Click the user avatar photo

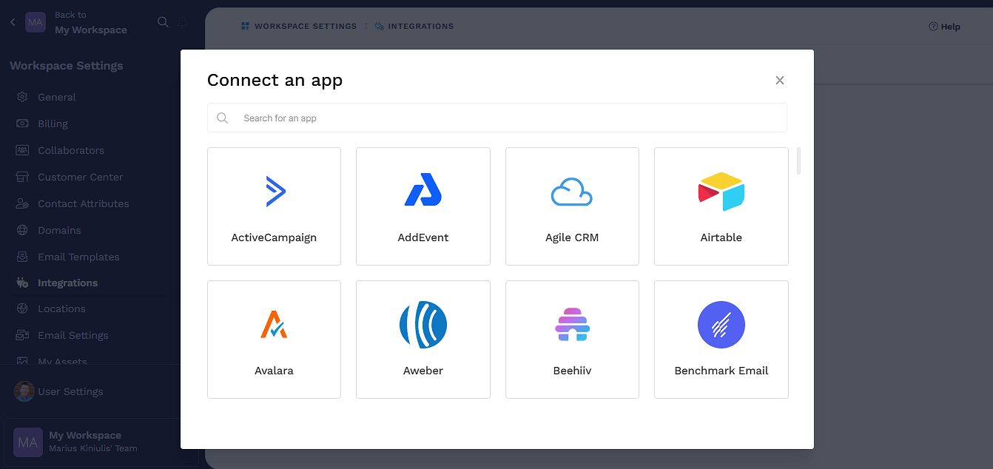[x=24, y=391]
